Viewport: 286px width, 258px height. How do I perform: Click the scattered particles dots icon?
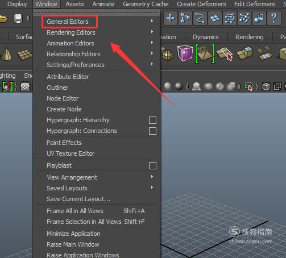tap(244, 18)
